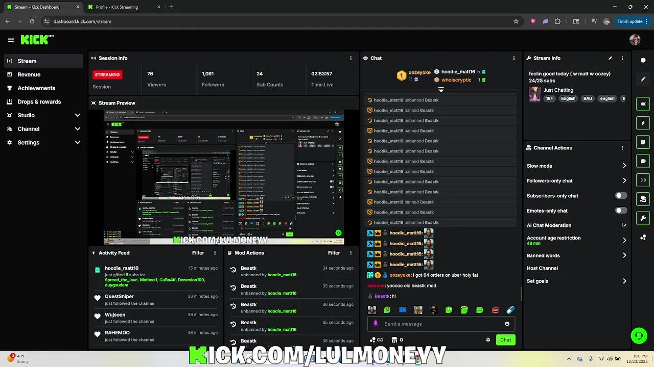
Task: Click the green Chat send button
Action: point(505,340)
